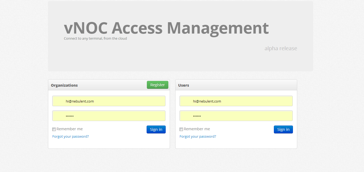Click the Organizations password field
364x172 pixels.
pos(109,116)
